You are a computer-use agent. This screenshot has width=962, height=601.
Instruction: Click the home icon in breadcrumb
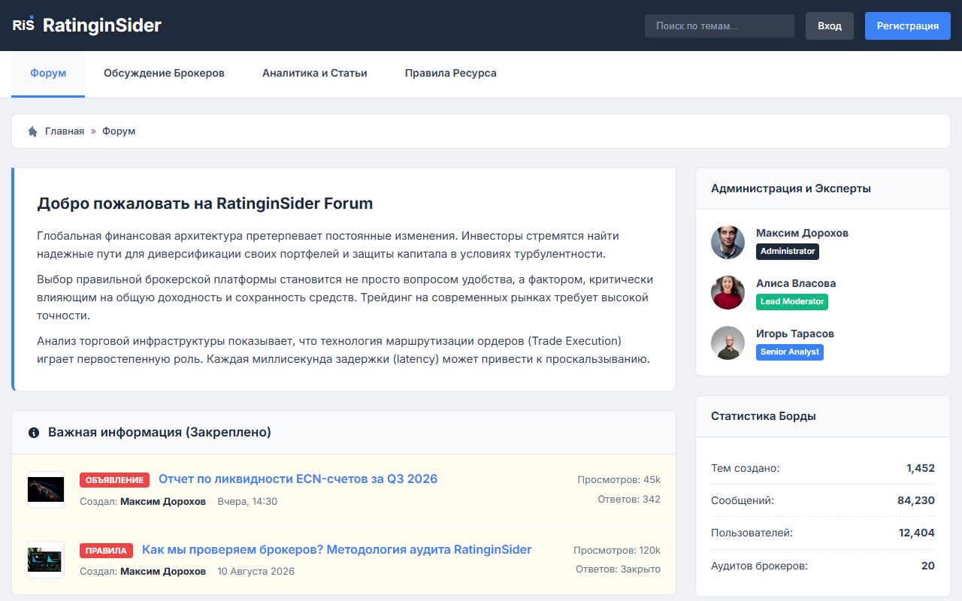32,131
